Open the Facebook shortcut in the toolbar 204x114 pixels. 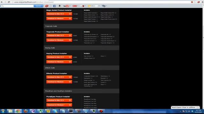pos(55,6)
